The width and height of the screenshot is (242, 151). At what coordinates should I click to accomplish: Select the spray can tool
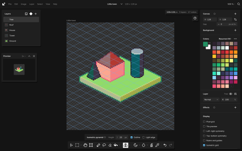coord(152,145)
